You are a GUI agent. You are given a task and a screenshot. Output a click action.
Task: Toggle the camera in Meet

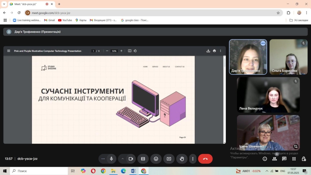click(131, 159)
